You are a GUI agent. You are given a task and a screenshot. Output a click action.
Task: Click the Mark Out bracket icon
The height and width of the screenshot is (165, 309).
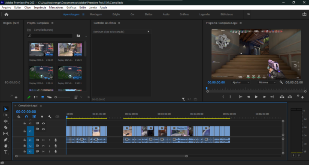point(230,97)
